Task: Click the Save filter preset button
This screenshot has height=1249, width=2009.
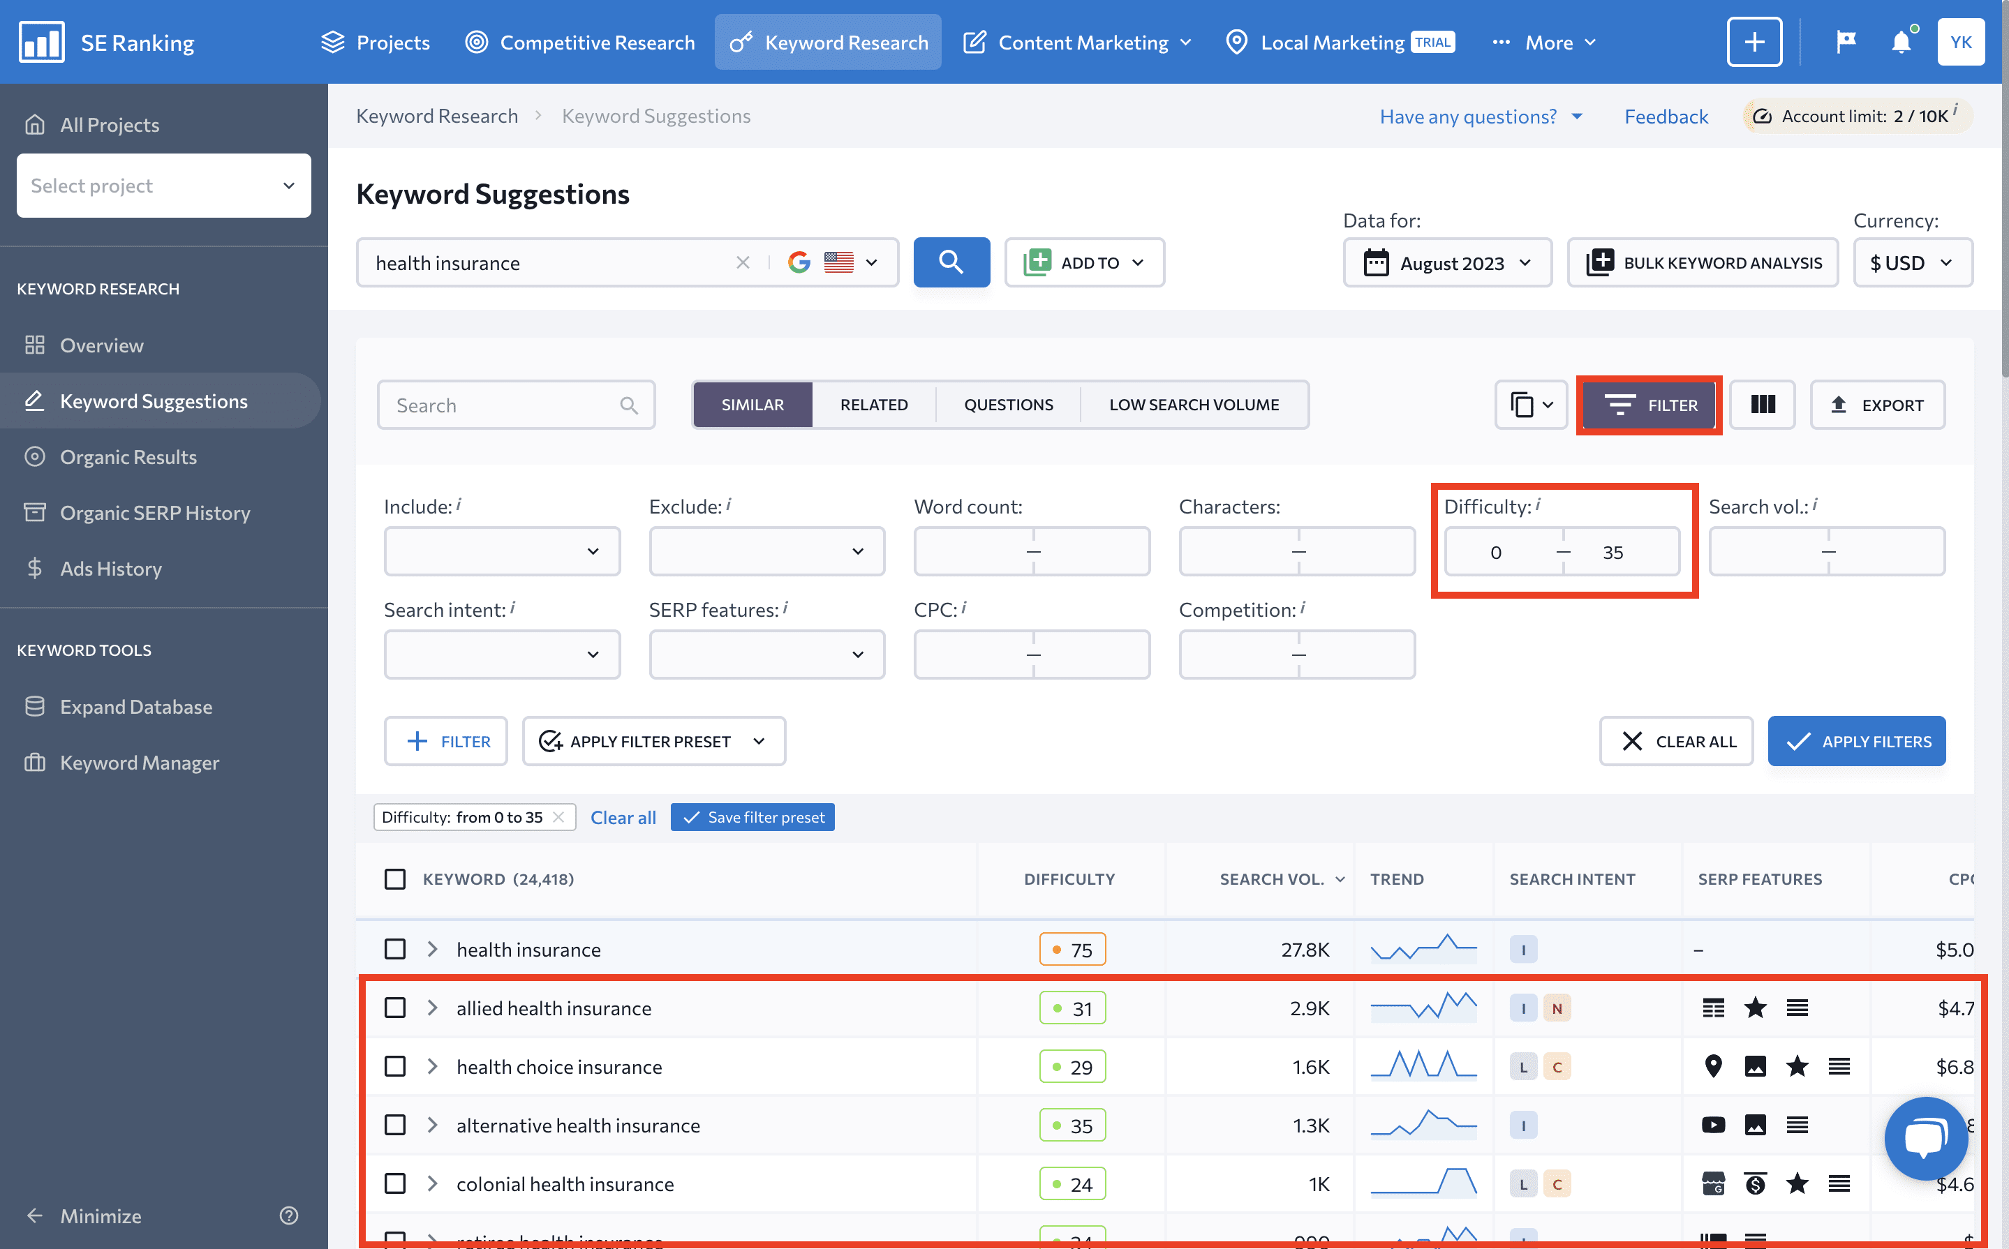Action: pos(753,816)
